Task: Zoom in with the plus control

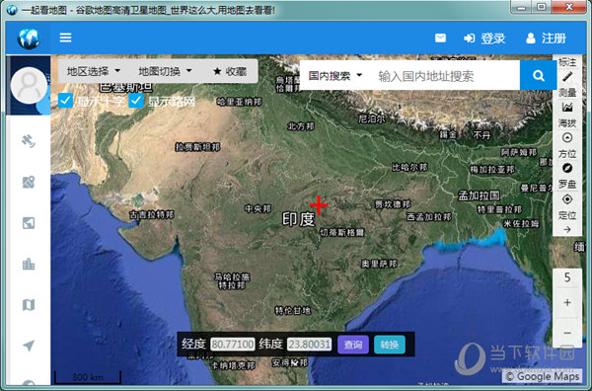Action: pos(567,302)
